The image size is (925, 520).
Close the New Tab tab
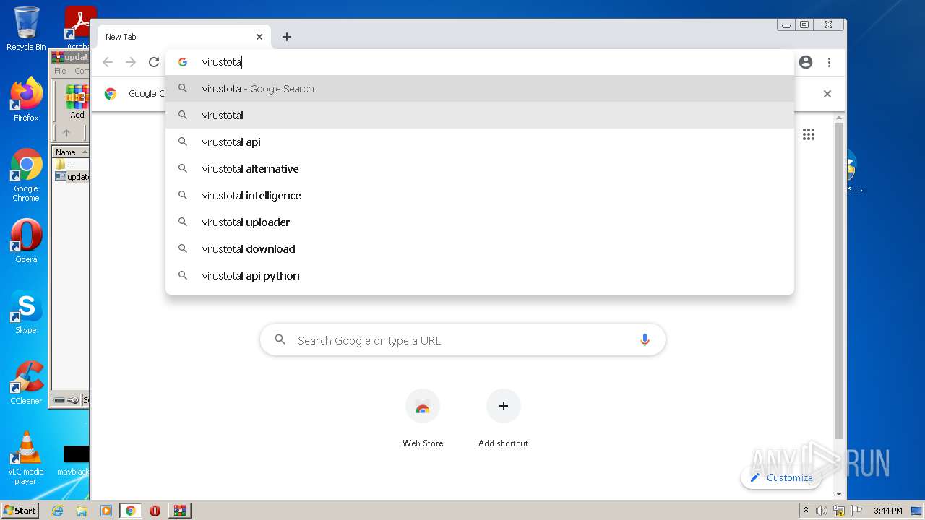[x=259, y=37]
